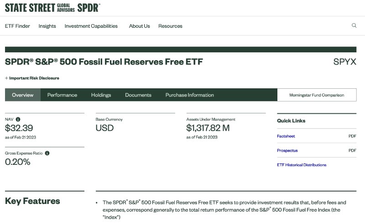Open the Documents tab

pos(138,95)
